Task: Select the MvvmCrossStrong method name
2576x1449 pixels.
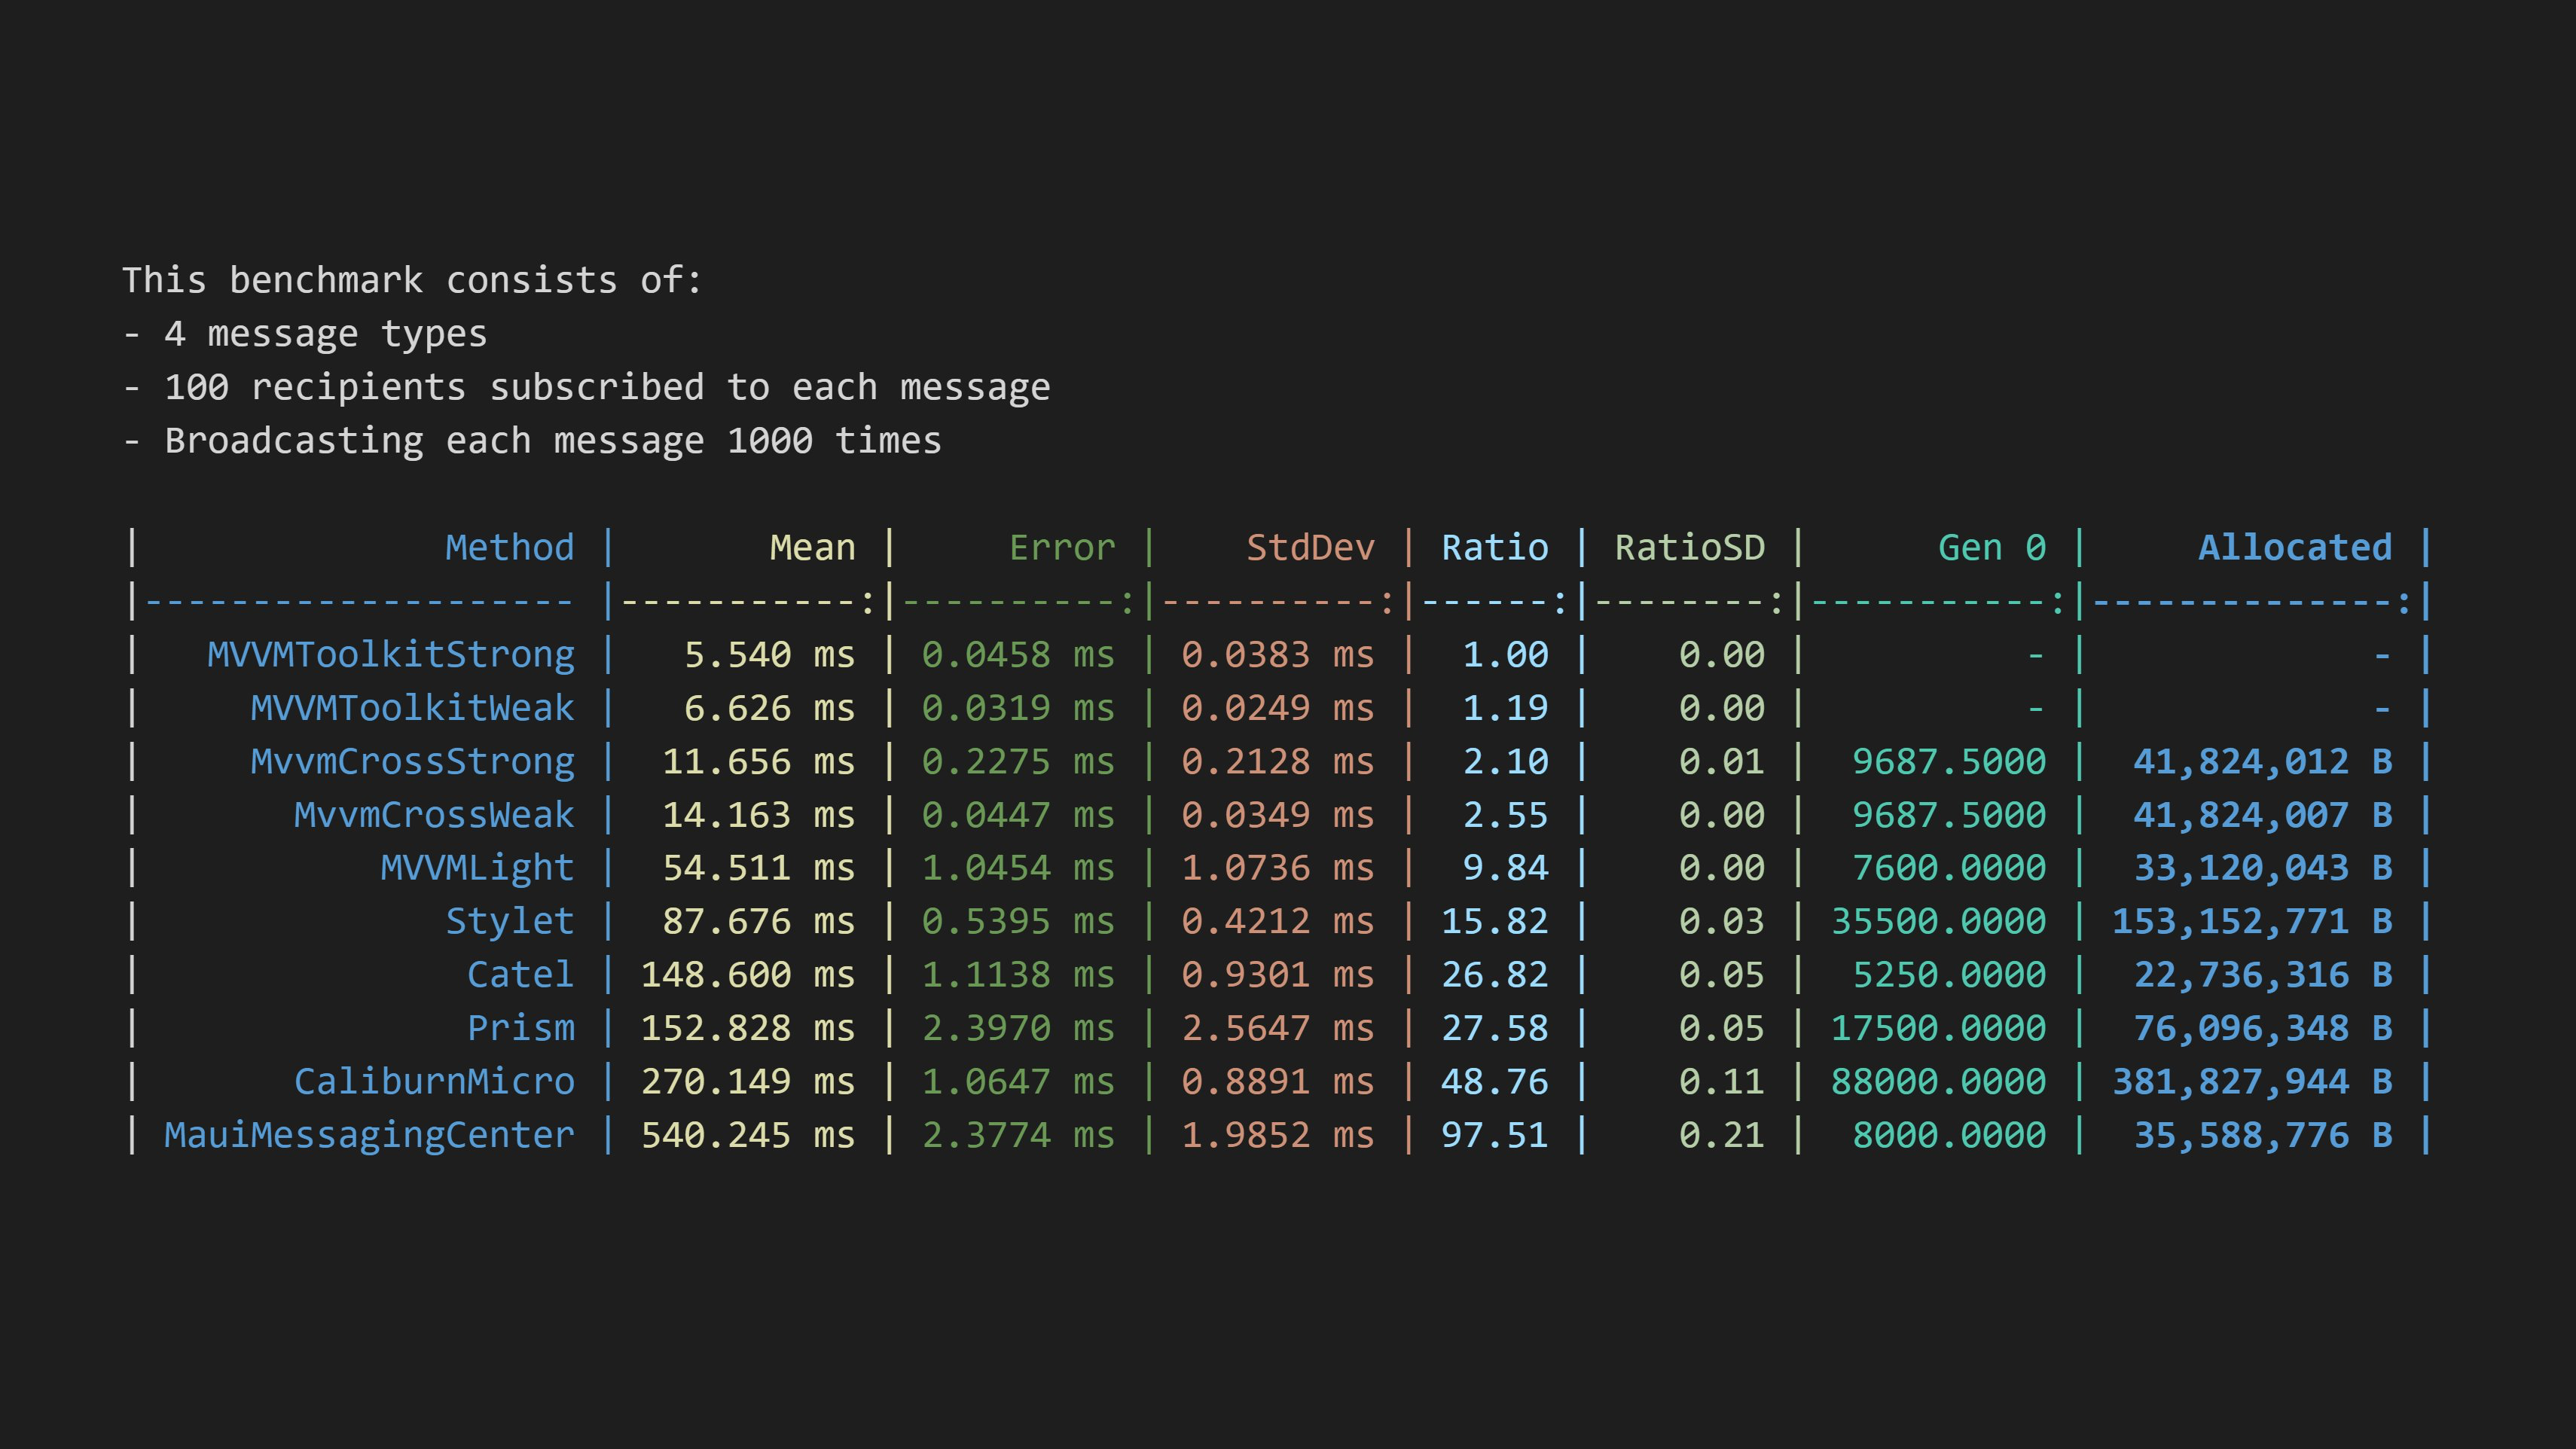Action: [413, 762]
